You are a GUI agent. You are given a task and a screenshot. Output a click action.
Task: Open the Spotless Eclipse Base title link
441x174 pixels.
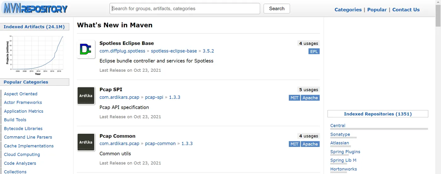(x=127, y=43)
